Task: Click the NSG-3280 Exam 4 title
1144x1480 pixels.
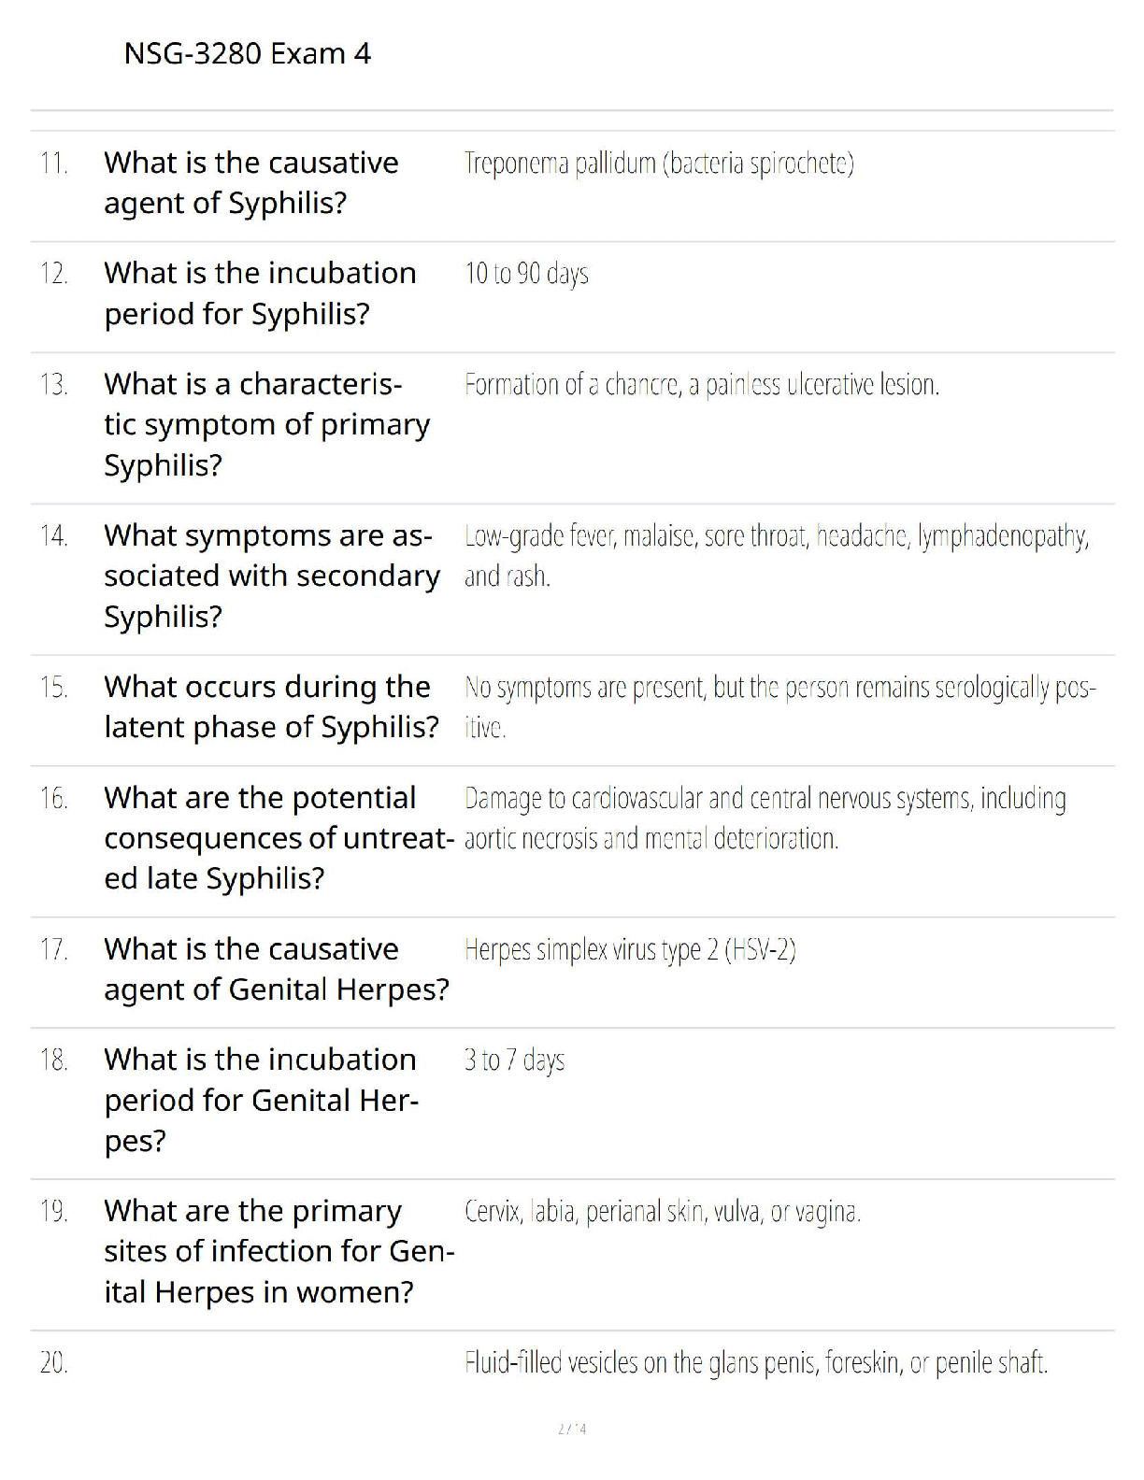Action: point(247,53)
